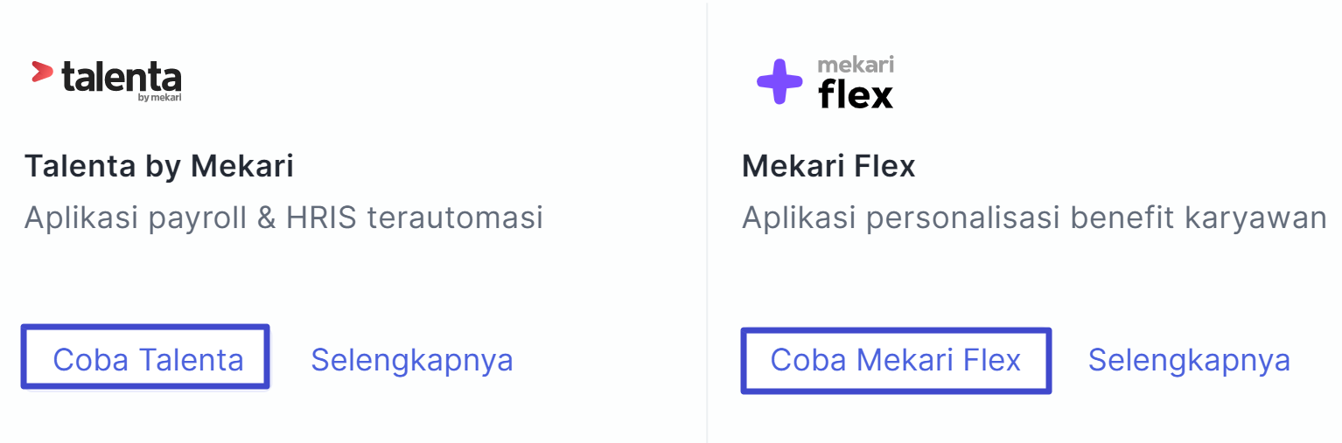Follow the Selengkapnya link under Talenta
The width and height of the screenshot is (1342, 443).
click(x=412, y=360)
